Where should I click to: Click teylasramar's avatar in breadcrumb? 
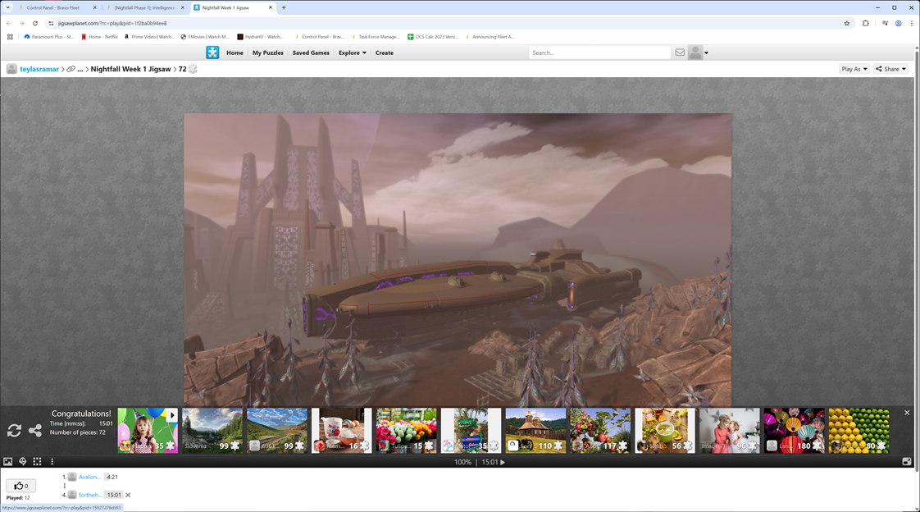pyautogui.click(x=11, y=69)
